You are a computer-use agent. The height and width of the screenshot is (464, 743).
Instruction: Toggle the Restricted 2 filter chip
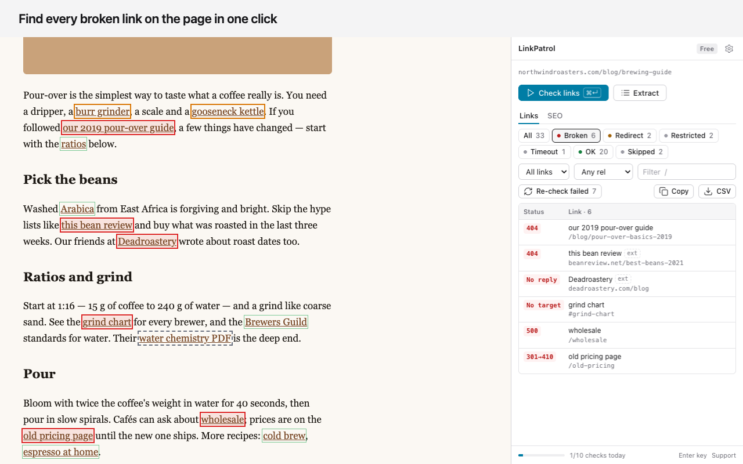pos(688,136)
